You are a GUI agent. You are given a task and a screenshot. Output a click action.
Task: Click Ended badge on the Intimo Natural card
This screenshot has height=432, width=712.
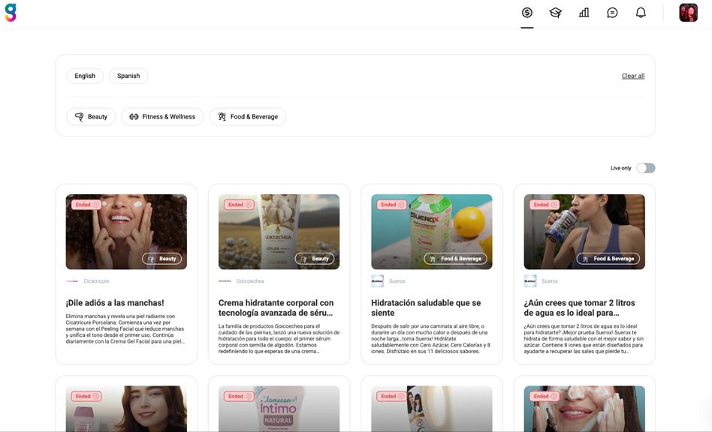[x=239, y=396]
